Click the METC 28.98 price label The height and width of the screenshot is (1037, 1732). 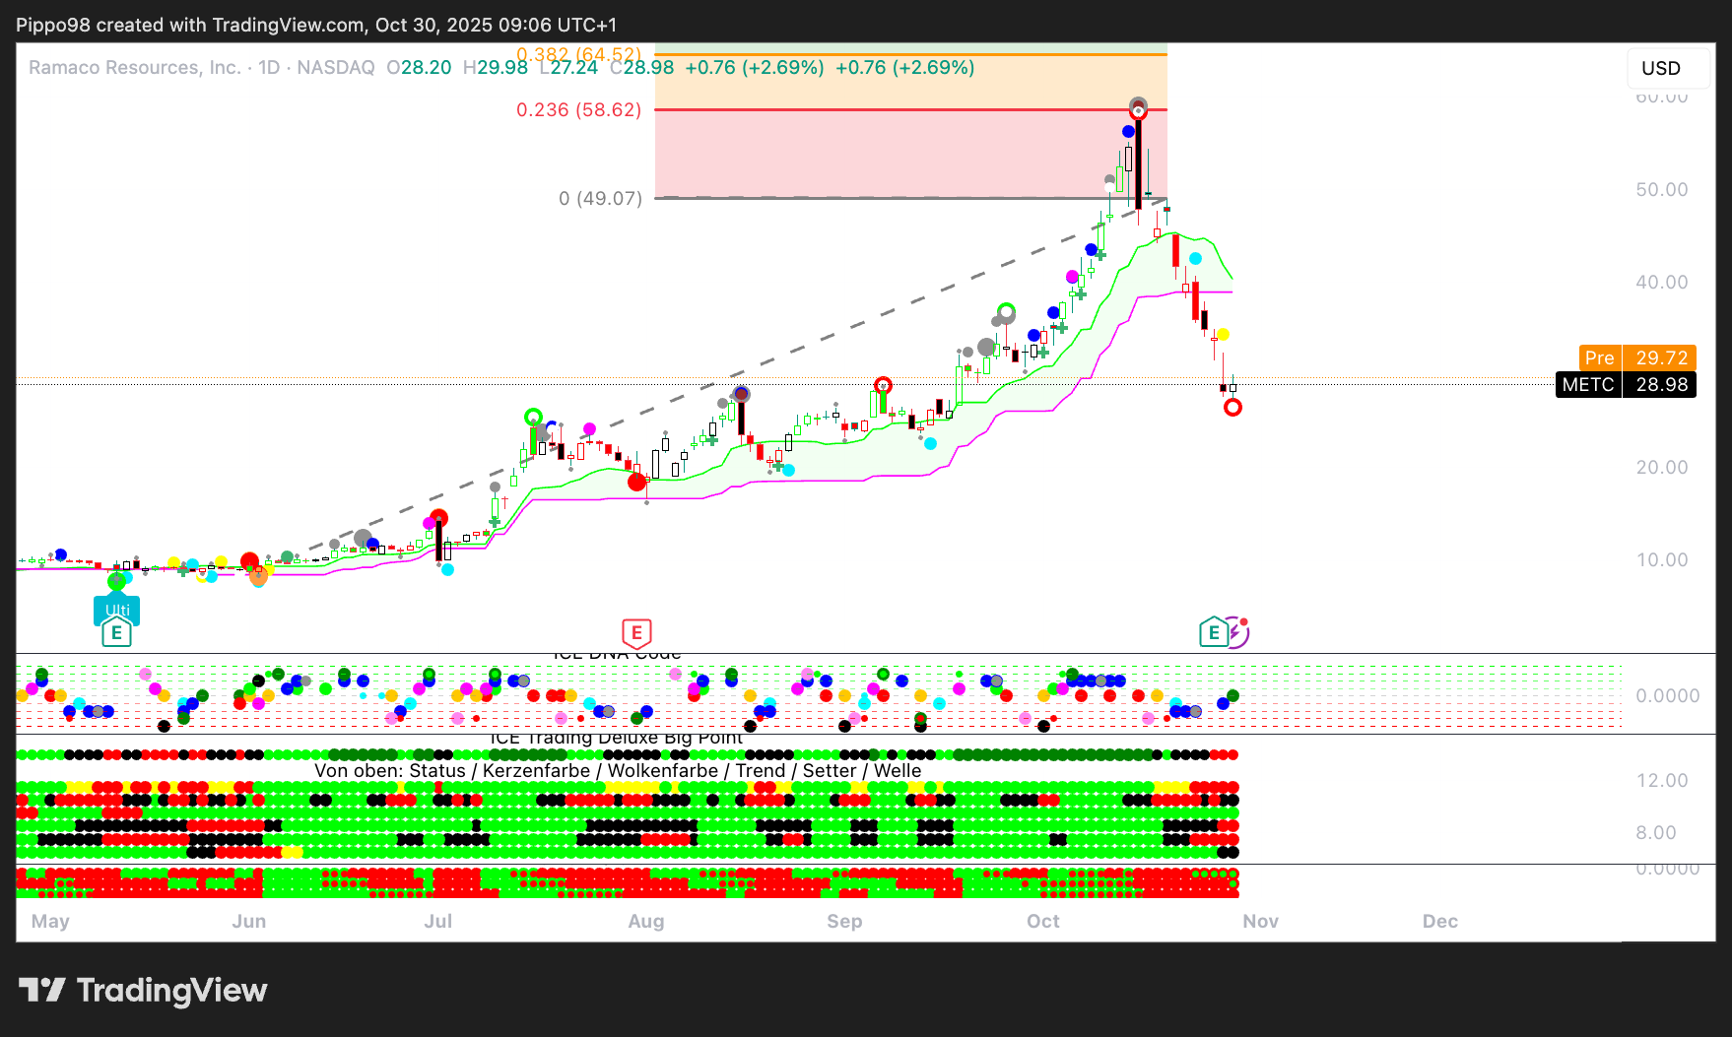[1626, 384]
